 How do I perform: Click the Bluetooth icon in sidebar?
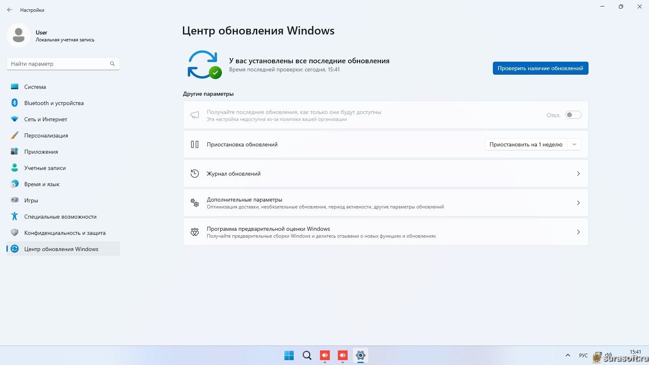coord(15,103)
